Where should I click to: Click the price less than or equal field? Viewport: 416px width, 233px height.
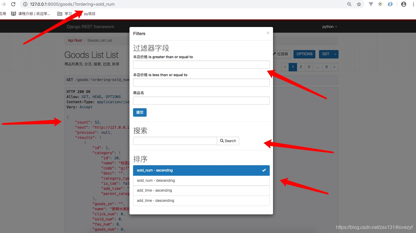(201, 82)
